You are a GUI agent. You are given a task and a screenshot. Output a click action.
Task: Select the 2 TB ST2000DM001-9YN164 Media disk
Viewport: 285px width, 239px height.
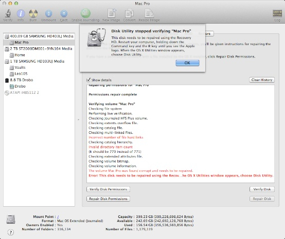pos(39,49)
